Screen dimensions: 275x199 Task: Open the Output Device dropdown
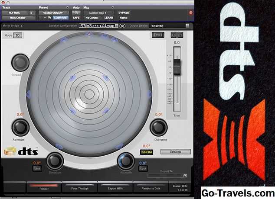[169, 26]
